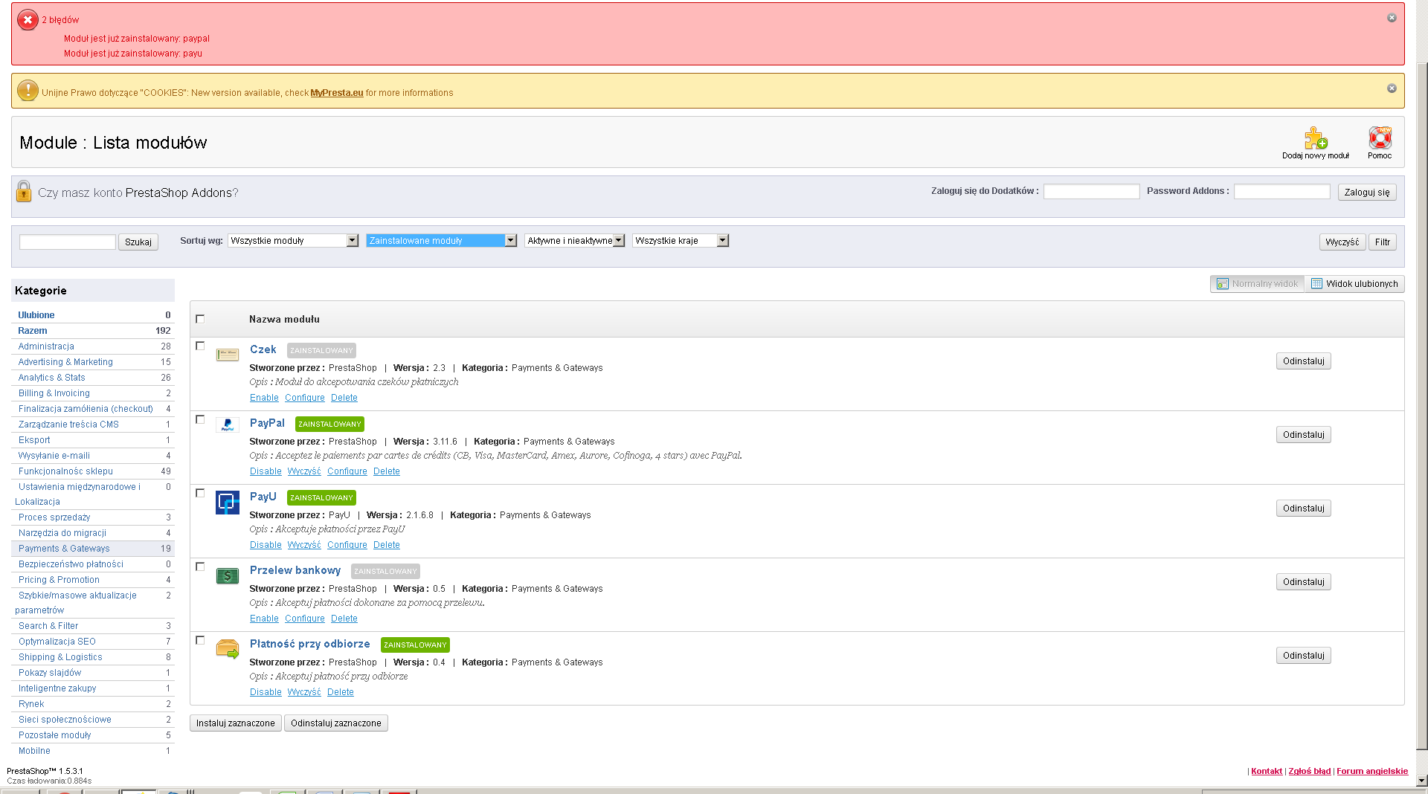This screenshot has height=794, width=1428.
Task: Open the Pomoc lifebuoy help icon
Action: (1380, 138)
